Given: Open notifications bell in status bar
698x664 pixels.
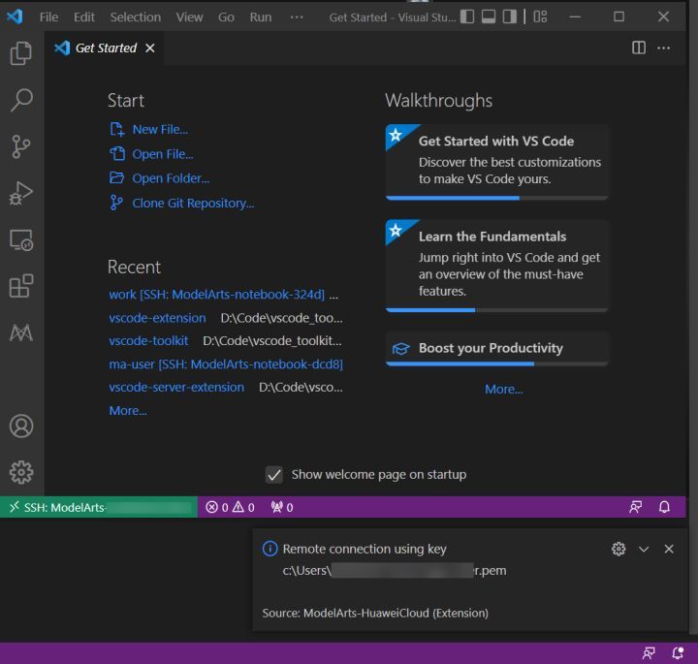Looking at the screenshot, I should (664, 507).
